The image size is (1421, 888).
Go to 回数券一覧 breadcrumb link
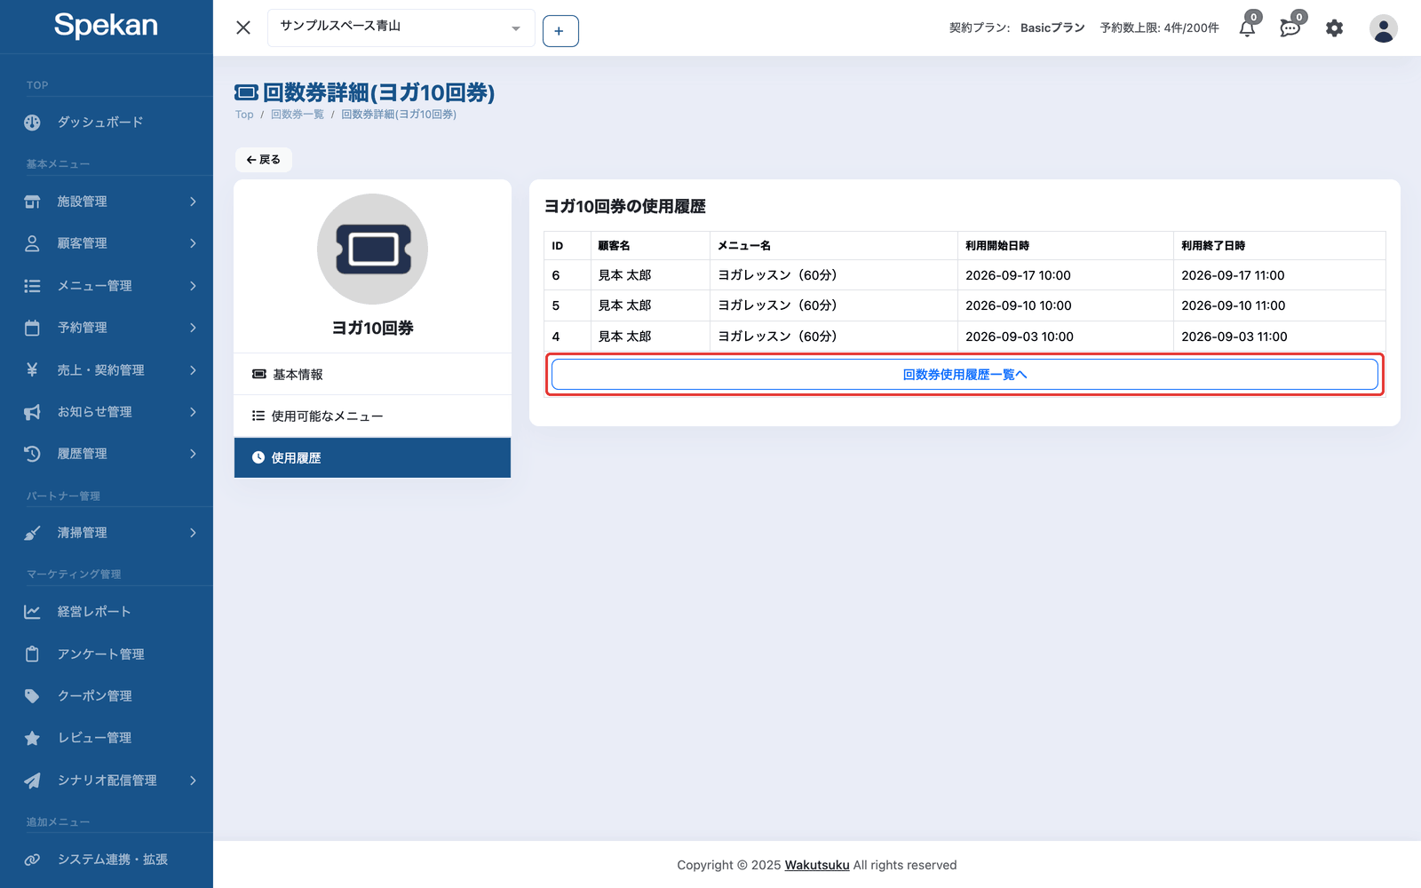(x=298, y=115)
